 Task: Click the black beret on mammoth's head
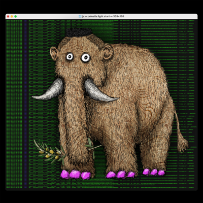(x=79, y=32)
